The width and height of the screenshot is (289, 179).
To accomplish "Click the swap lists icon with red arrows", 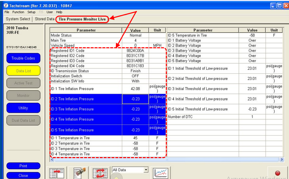I will pyautogui.click(x=100, y=173).
